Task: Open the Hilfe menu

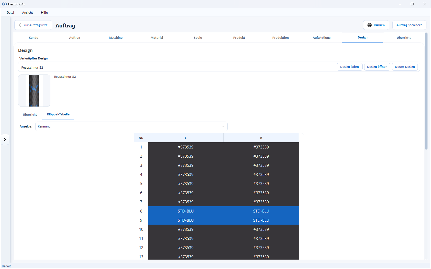Action: point(44,13)
